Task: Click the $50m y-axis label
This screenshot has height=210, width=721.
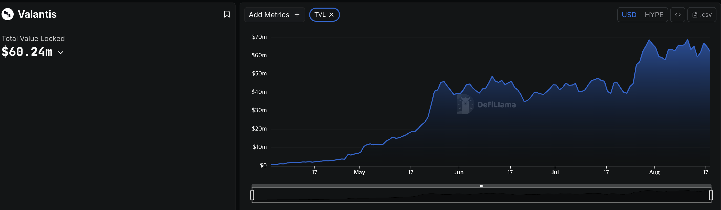Action: [x=259, y=73]
